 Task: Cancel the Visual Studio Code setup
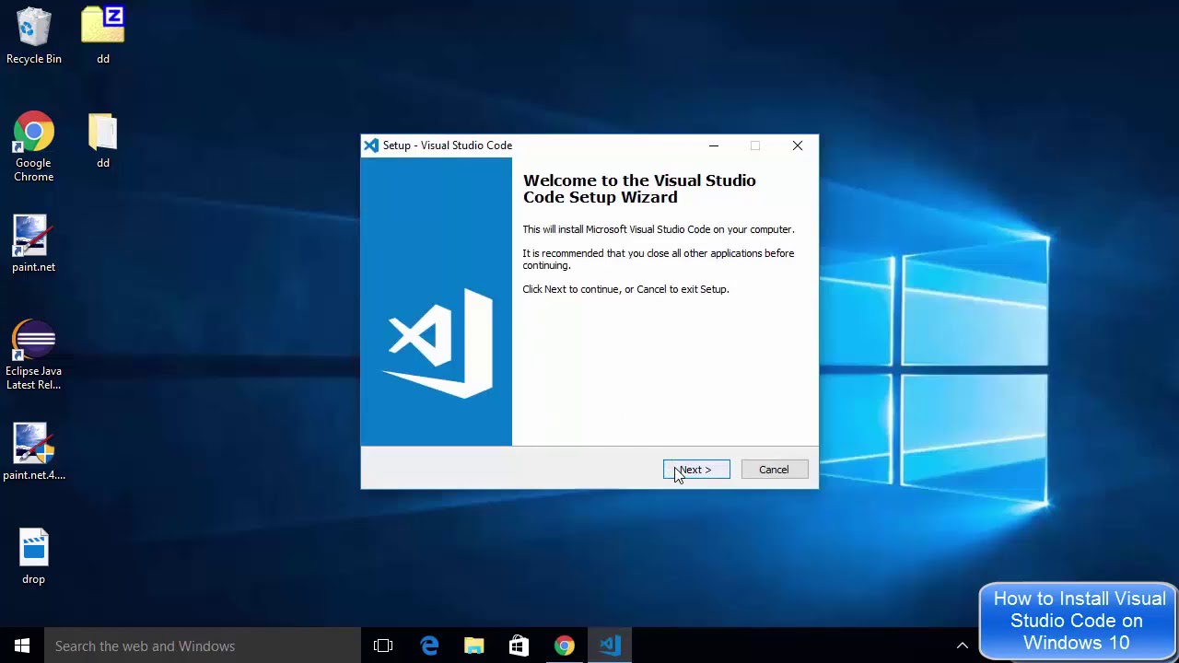tap(774, 470)
